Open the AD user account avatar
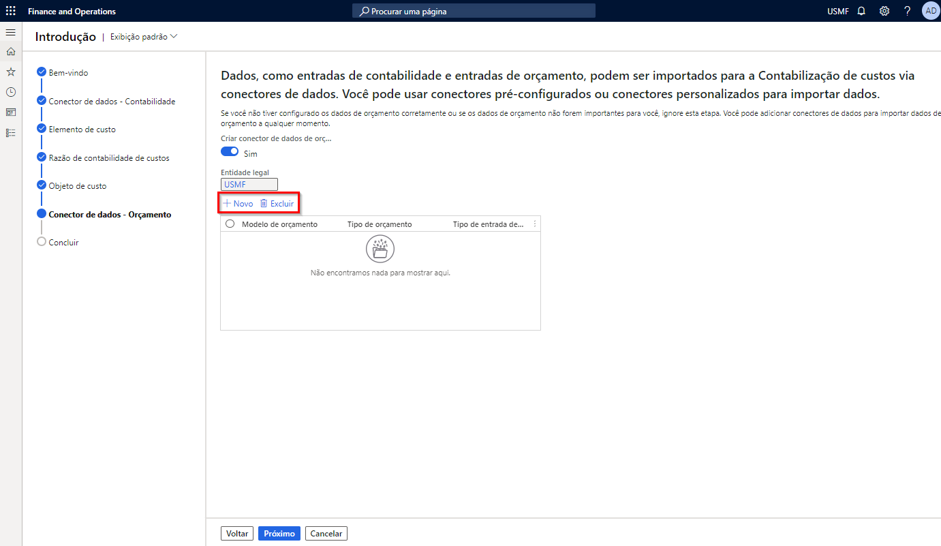Viewport: 941px width, 546px height. tap(931, 11)
